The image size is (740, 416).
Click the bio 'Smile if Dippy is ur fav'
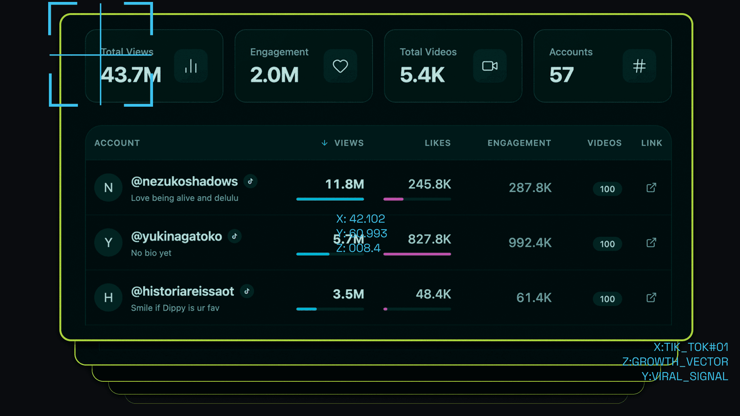(x=175, y=308)
